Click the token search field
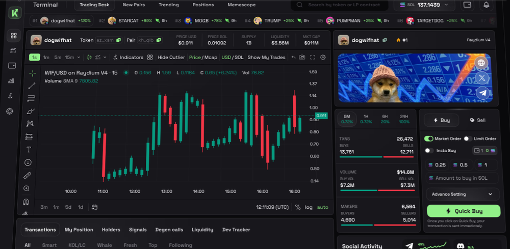Image resolution: width=510 pixels, height=249 pixels. click(x=339, y=5)
